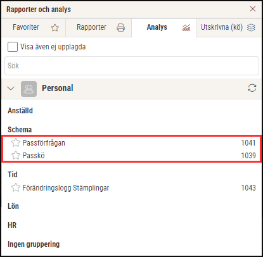Close the Rapporter och analys panel

[253, 9]
